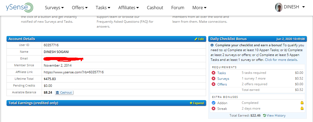Open the Tasks requirement link

(x=221, y=73)
